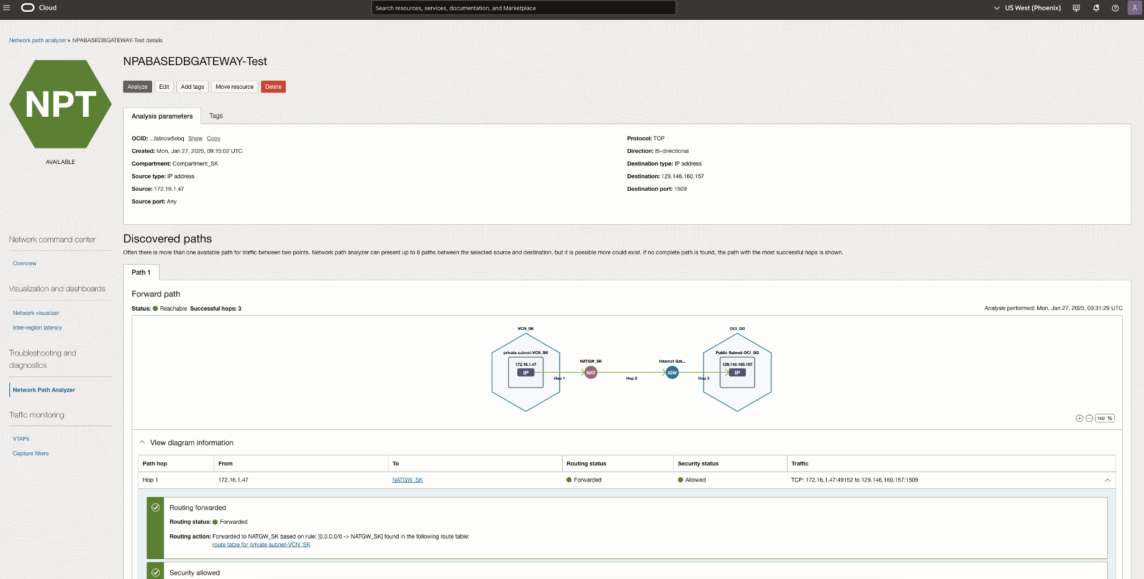Zoom out the path diagram
Viewport: 1144px width, 579px height.
[1089, 418]
